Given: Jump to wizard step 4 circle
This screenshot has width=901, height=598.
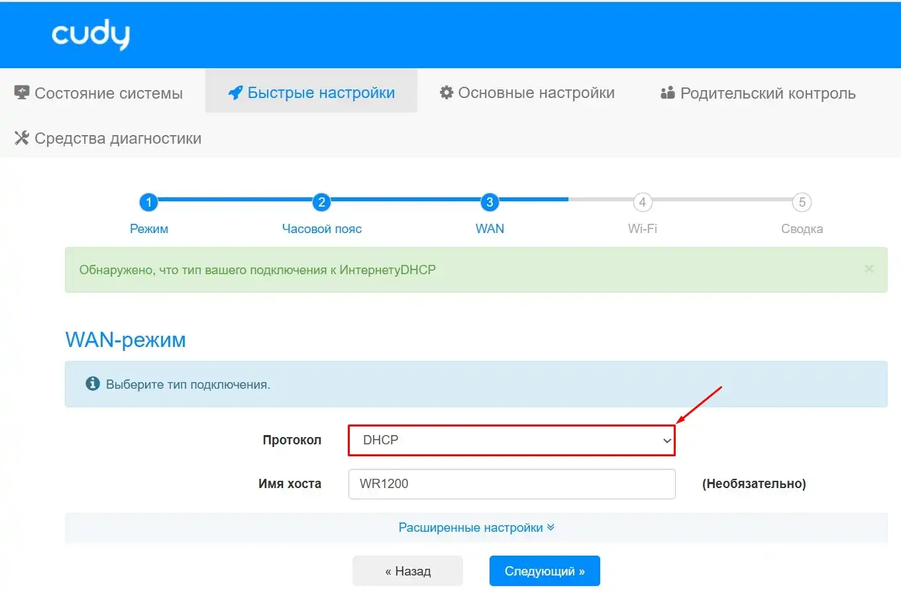Looking at the screenshot, I should click(x=642, y=202).
